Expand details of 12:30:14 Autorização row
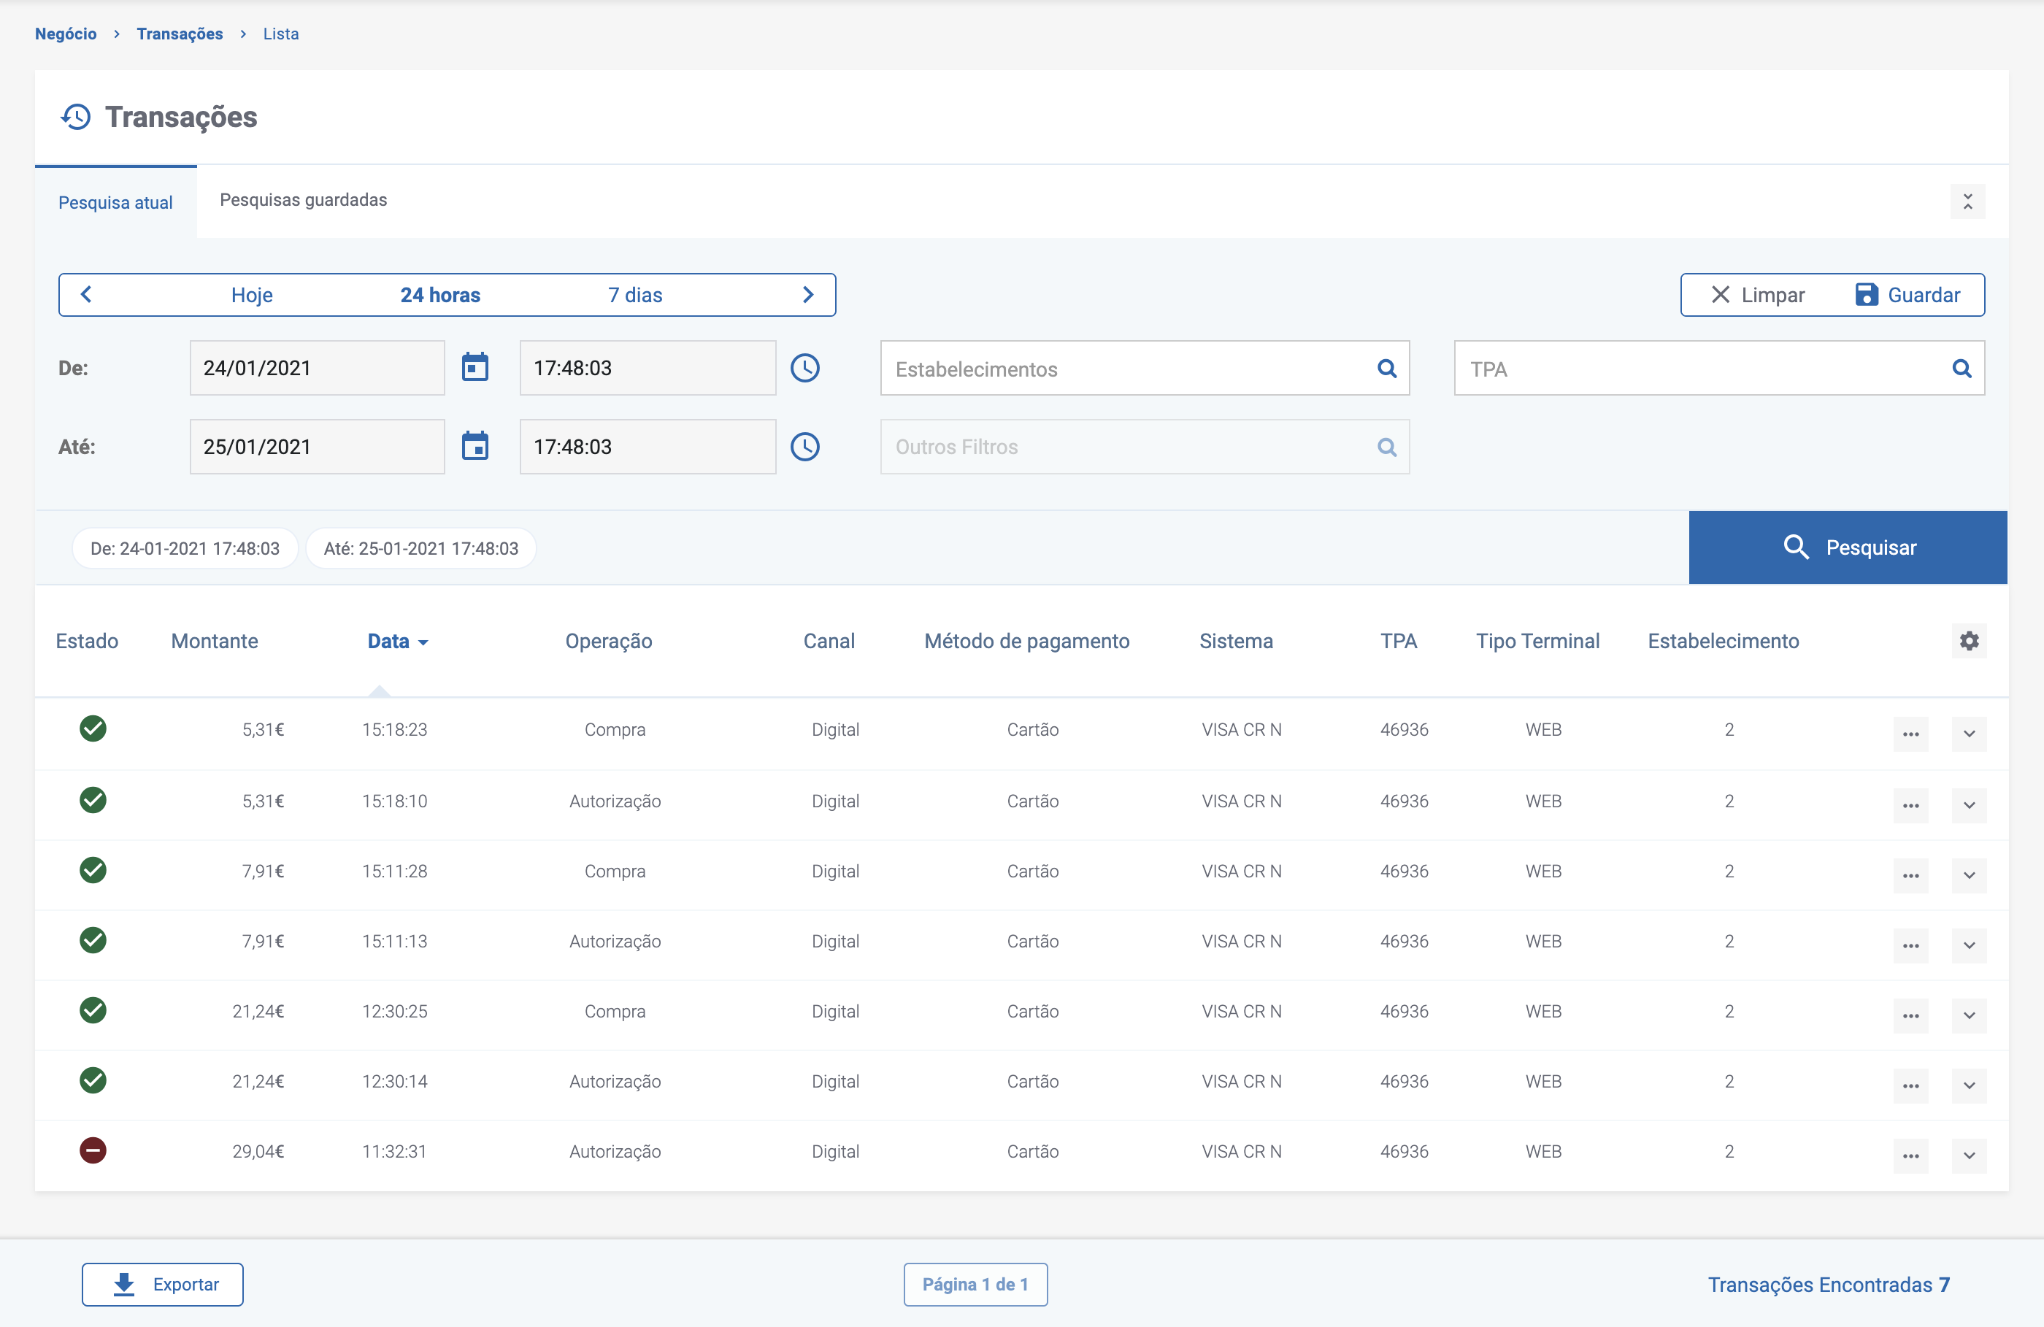Screen dimensions: 2044x1327 1968,1085
